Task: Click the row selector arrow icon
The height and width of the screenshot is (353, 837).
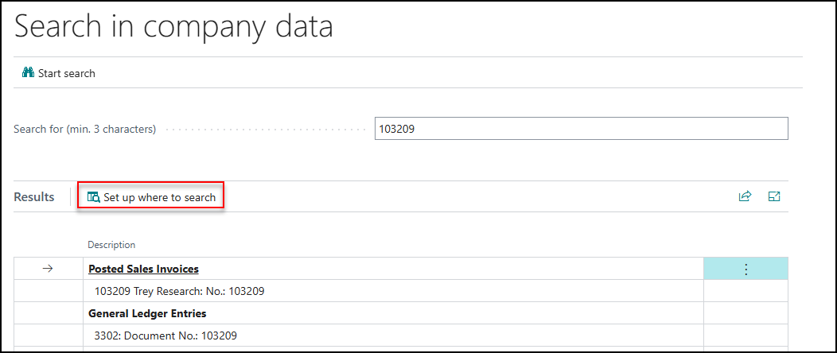Action: pos(48,270)
